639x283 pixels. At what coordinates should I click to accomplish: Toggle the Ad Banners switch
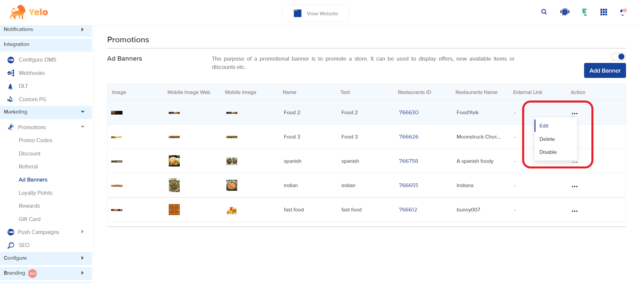point(618,57)
